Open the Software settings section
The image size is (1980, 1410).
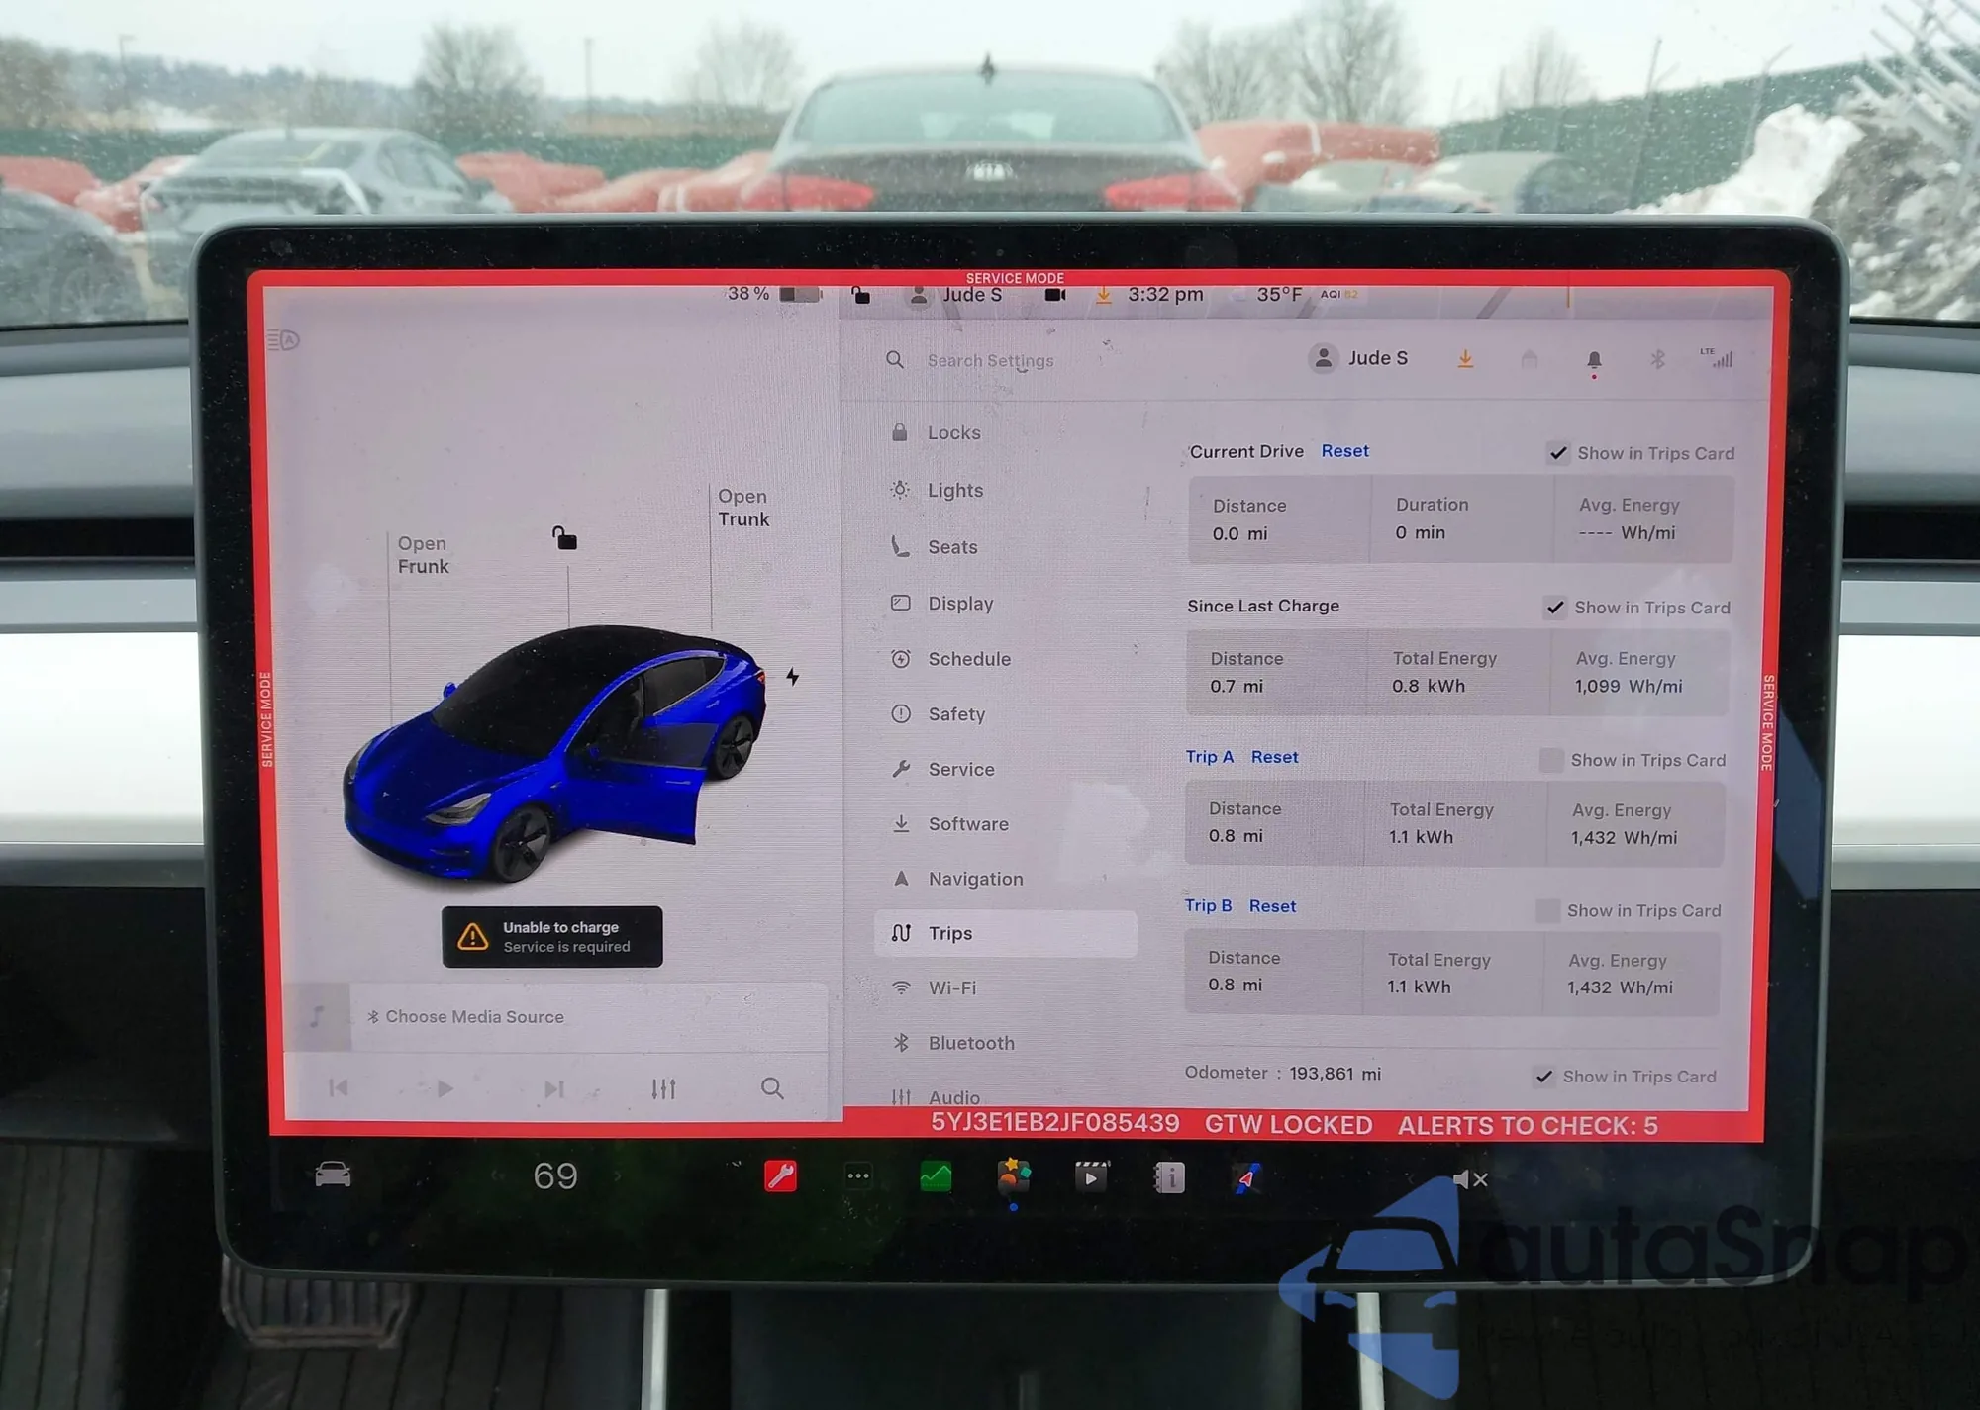click(967, 824)
